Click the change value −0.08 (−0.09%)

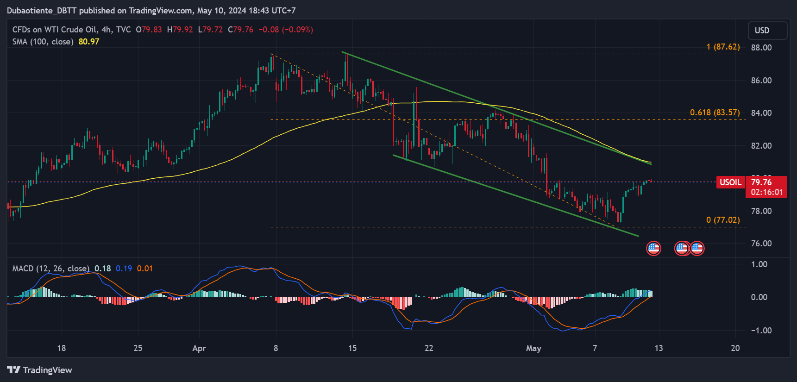tap(286, 30)
